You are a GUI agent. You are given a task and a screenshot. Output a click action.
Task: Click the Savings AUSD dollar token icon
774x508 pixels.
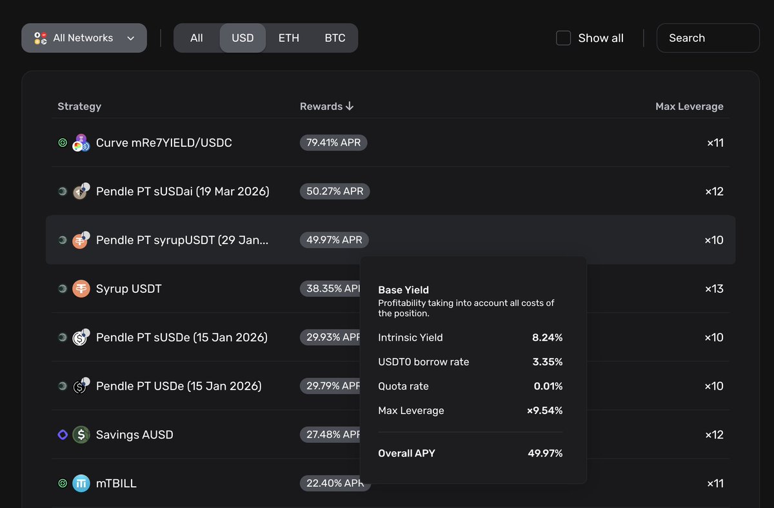pyautogui.click(x=81, y=435)
